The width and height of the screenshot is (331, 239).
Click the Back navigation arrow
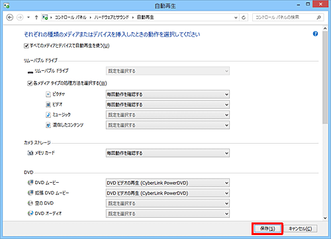coord(10,17)
